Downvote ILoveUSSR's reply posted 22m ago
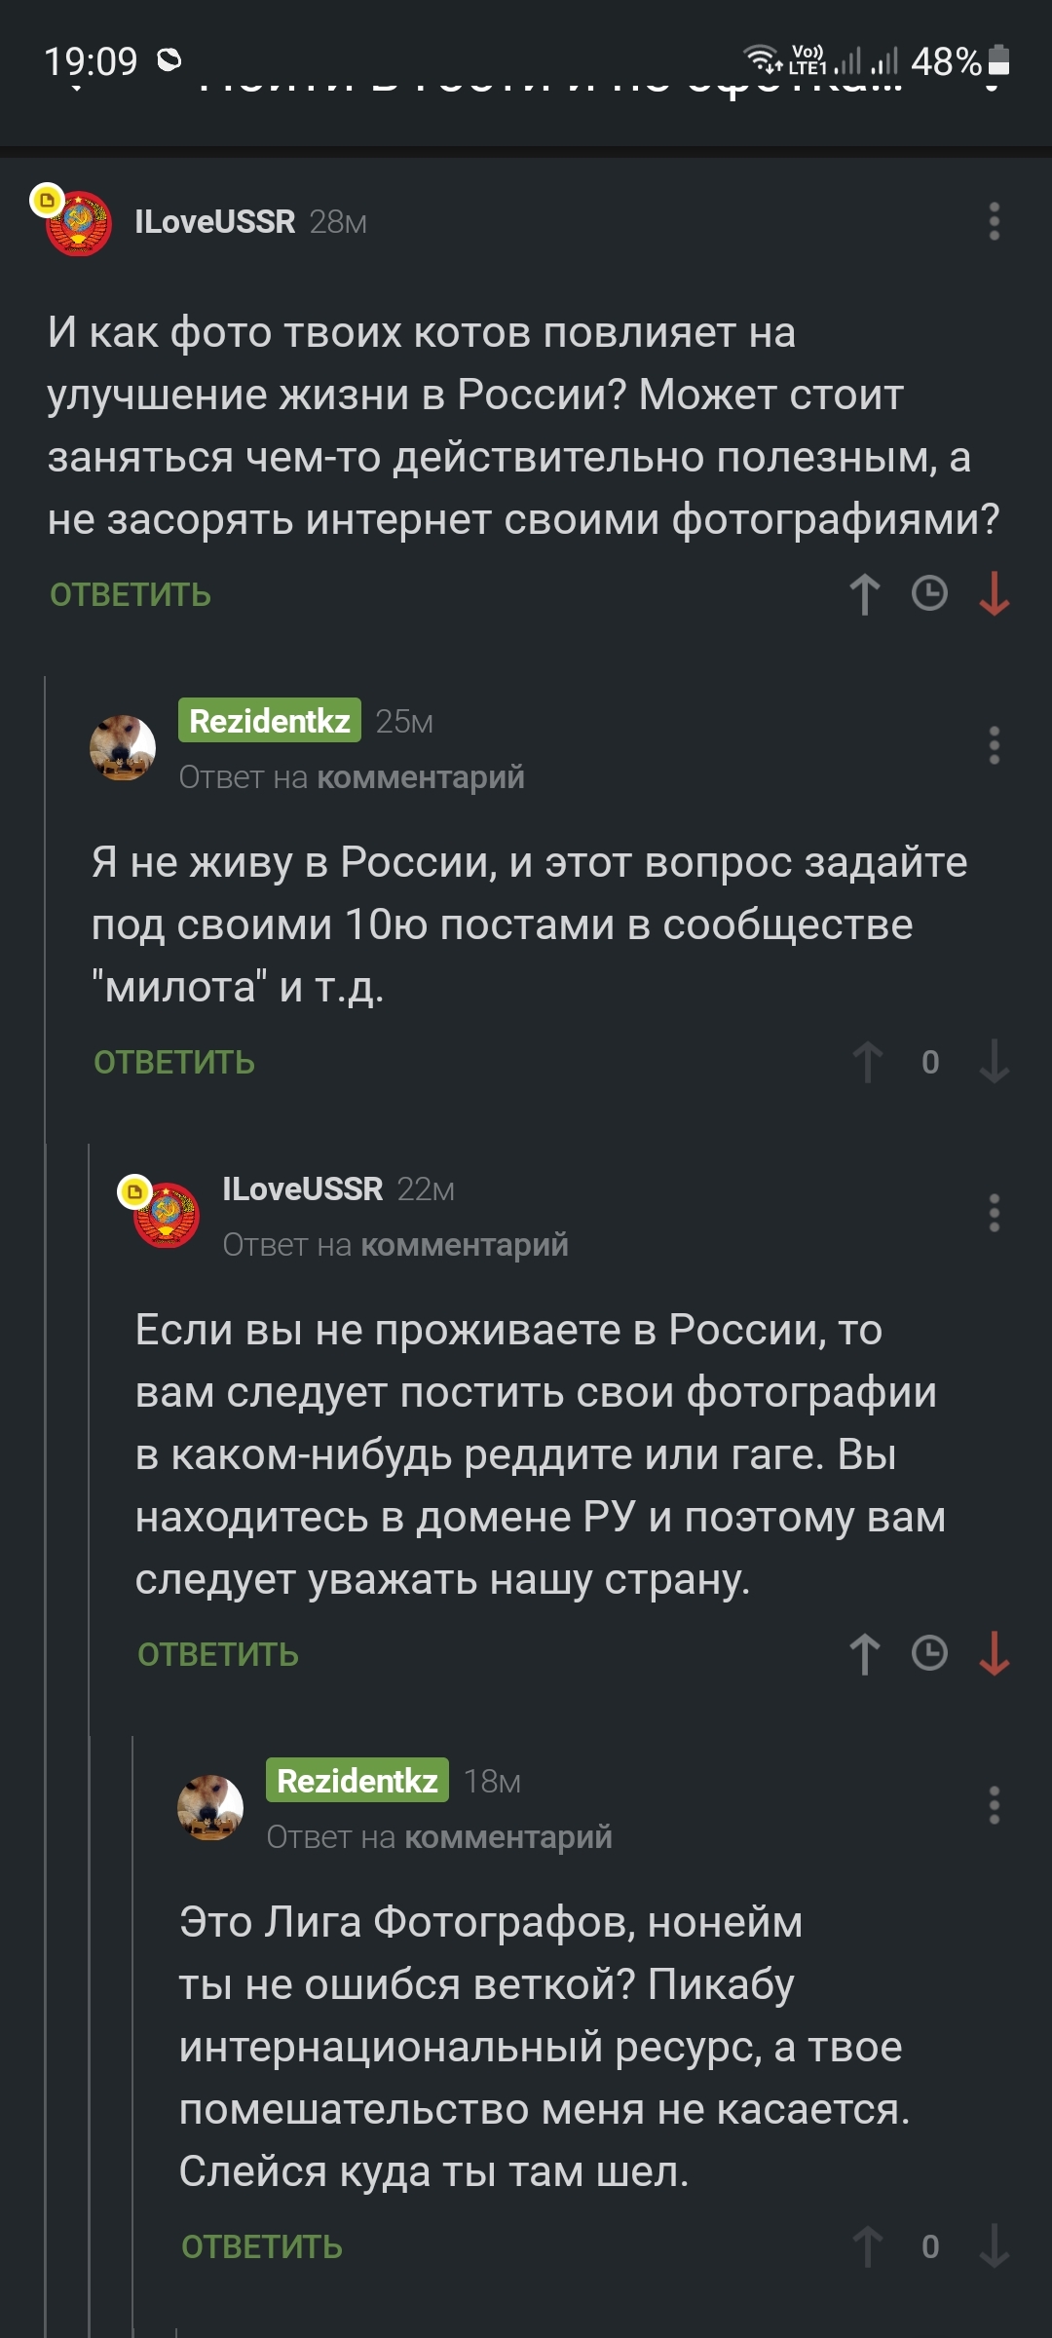This screenshot has width=1052, height=2338. coord(994,1654)
